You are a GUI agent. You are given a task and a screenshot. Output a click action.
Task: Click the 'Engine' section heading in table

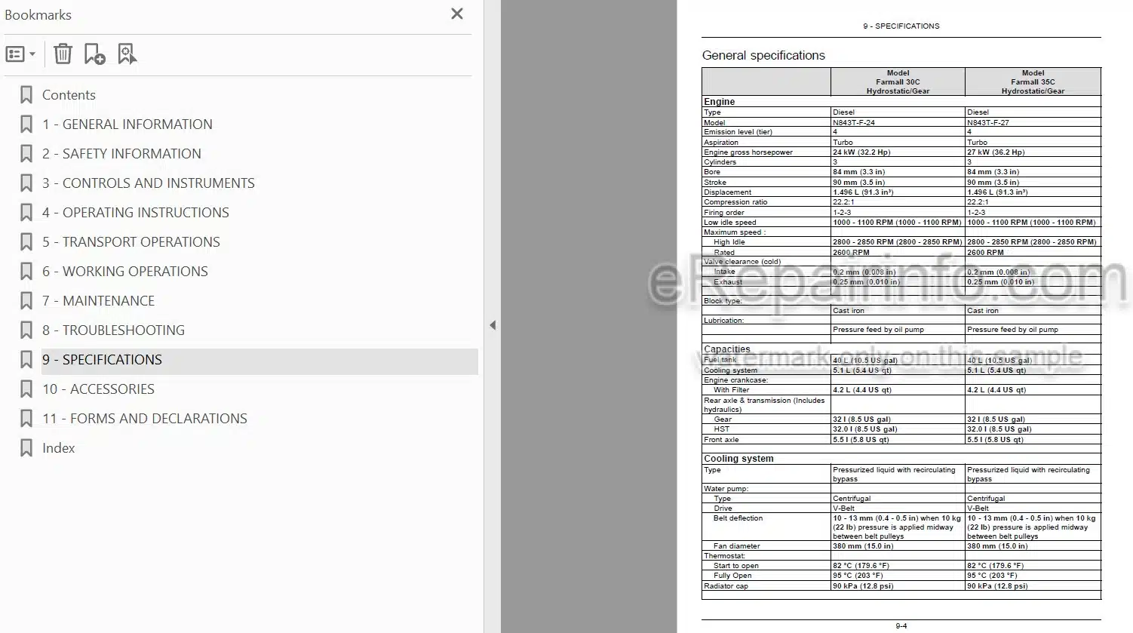tap(719, 102)
